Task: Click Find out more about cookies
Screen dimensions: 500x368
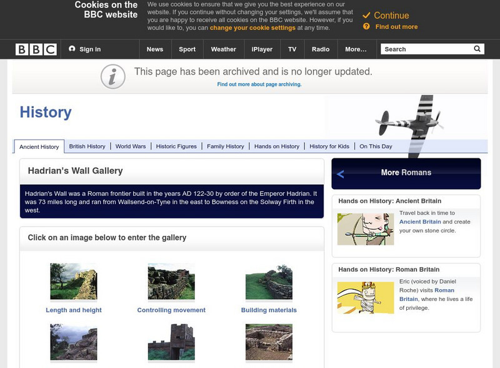Action: point(396,27)
